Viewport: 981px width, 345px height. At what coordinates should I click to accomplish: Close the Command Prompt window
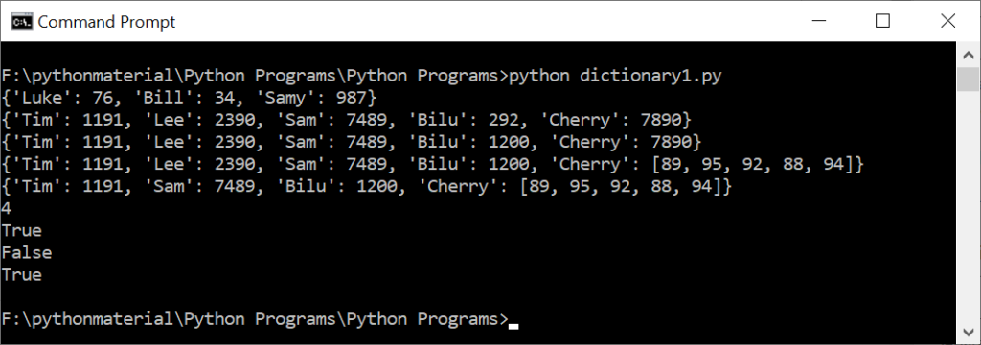point(947,21)
